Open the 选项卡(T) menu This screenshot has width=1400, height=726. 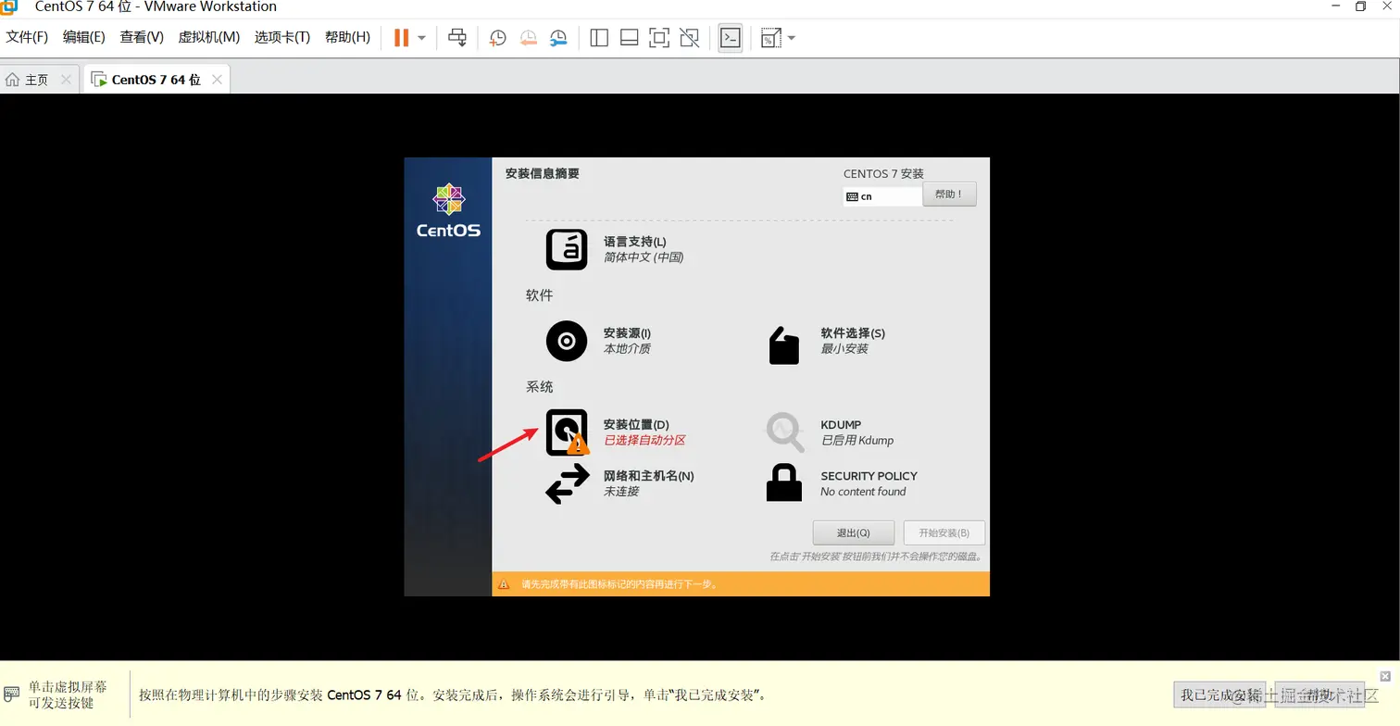[282, 37]
